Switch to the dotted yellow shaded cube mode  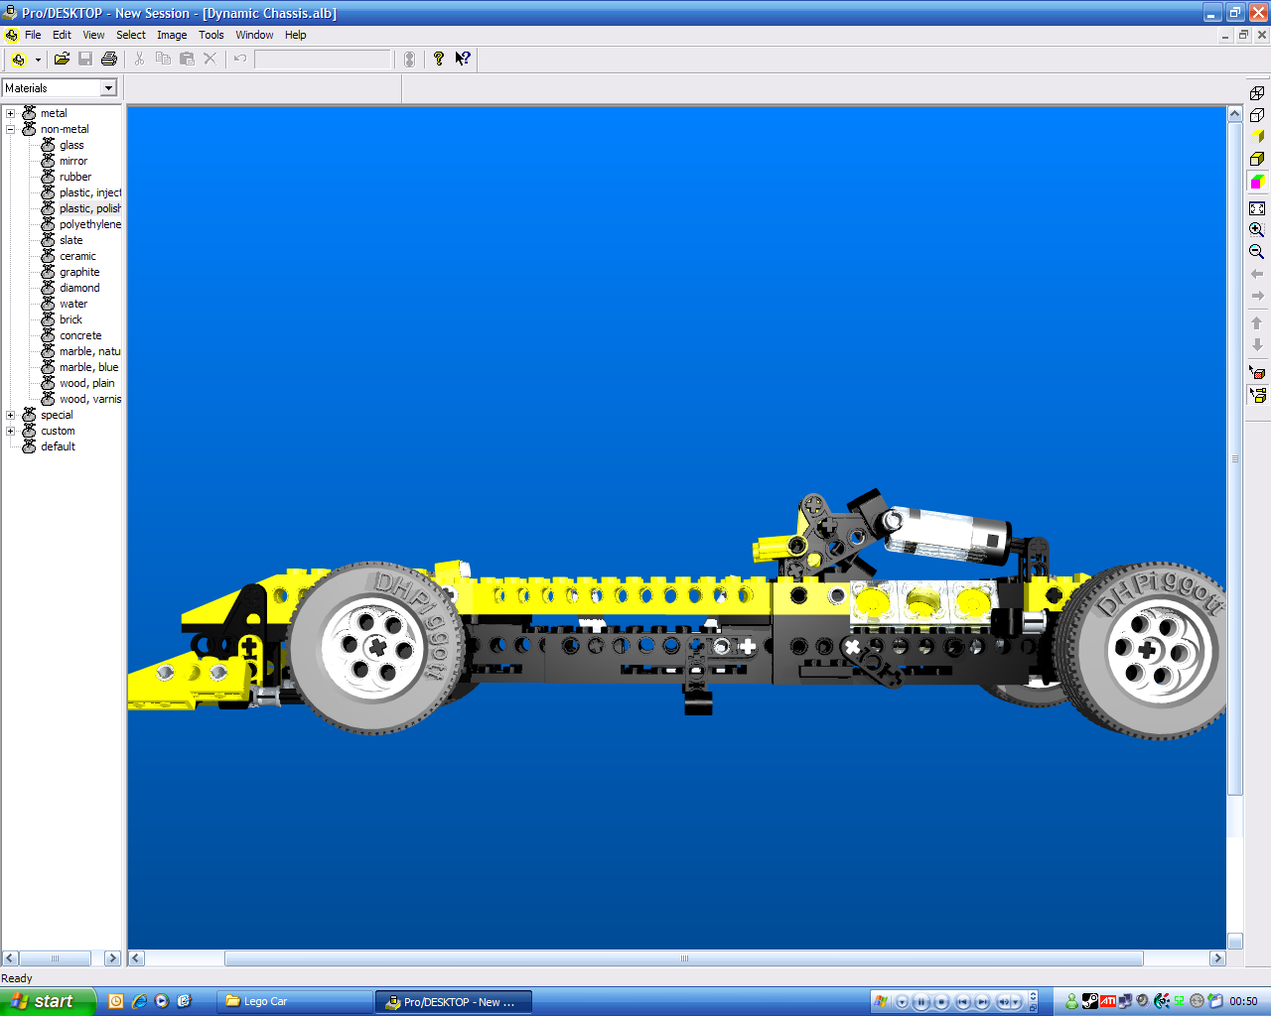(1257, 137)
